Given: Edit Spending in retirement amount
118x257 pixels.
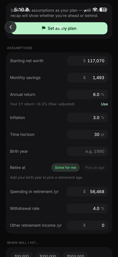Looking at the screenshot, I should 87,191.
